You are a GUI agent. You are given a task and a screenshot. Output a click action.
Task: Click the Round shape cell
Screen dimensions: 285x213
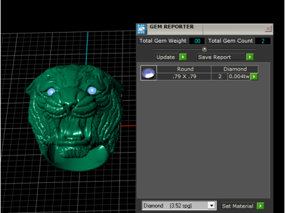tap(184, 69)
